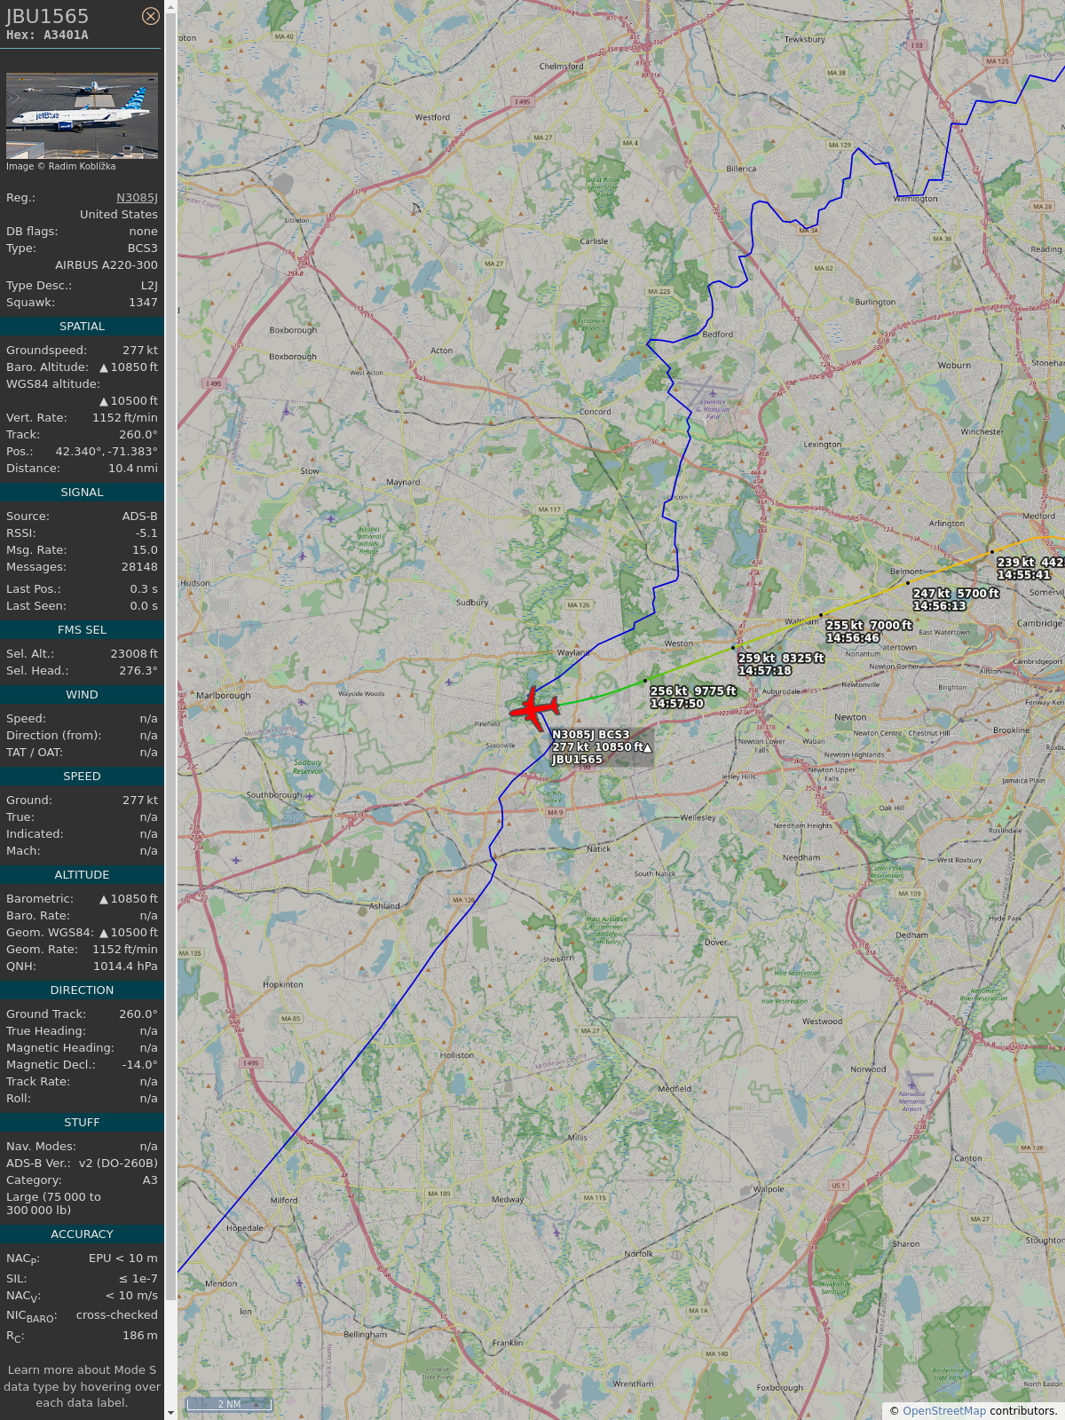The width and height of the screenshot is (1065, 1420).
Task: Click the SIGNAL section header
Action: tap(82, 493)
